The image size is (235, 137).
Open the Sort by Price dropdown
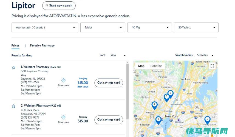coord(117,55)
